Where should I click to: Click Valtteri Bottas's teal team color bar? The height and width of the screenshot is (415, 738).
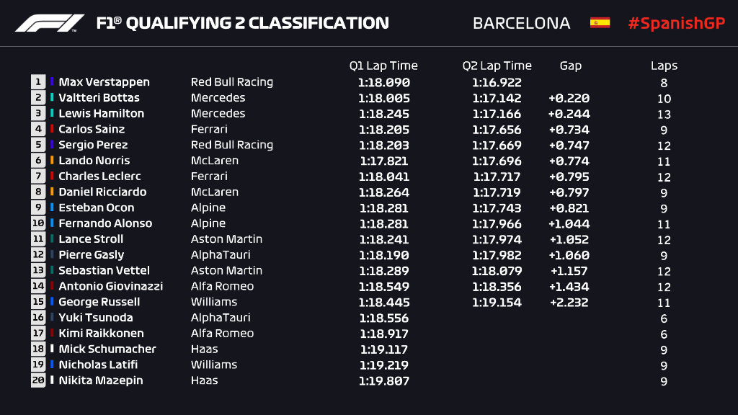[x=52, y=98]
